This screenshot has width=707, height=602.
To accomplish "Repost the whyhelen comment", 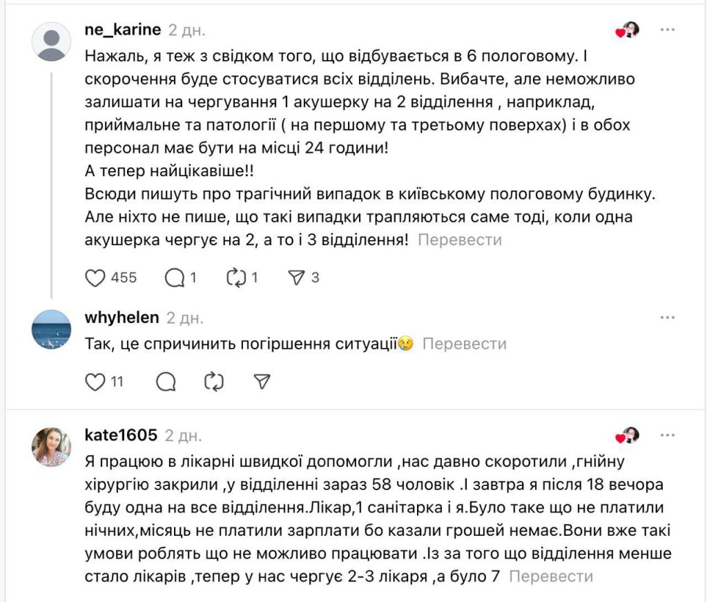I will (215, 381).
